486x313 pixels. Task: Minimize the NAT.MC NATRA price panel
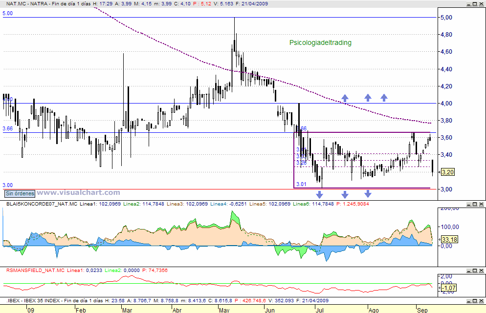coord(469,4)
